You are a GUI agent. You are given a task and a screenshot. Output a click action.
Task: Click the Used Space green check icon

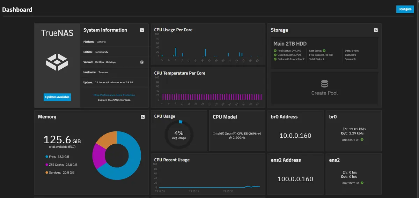[x=275, y=55]
